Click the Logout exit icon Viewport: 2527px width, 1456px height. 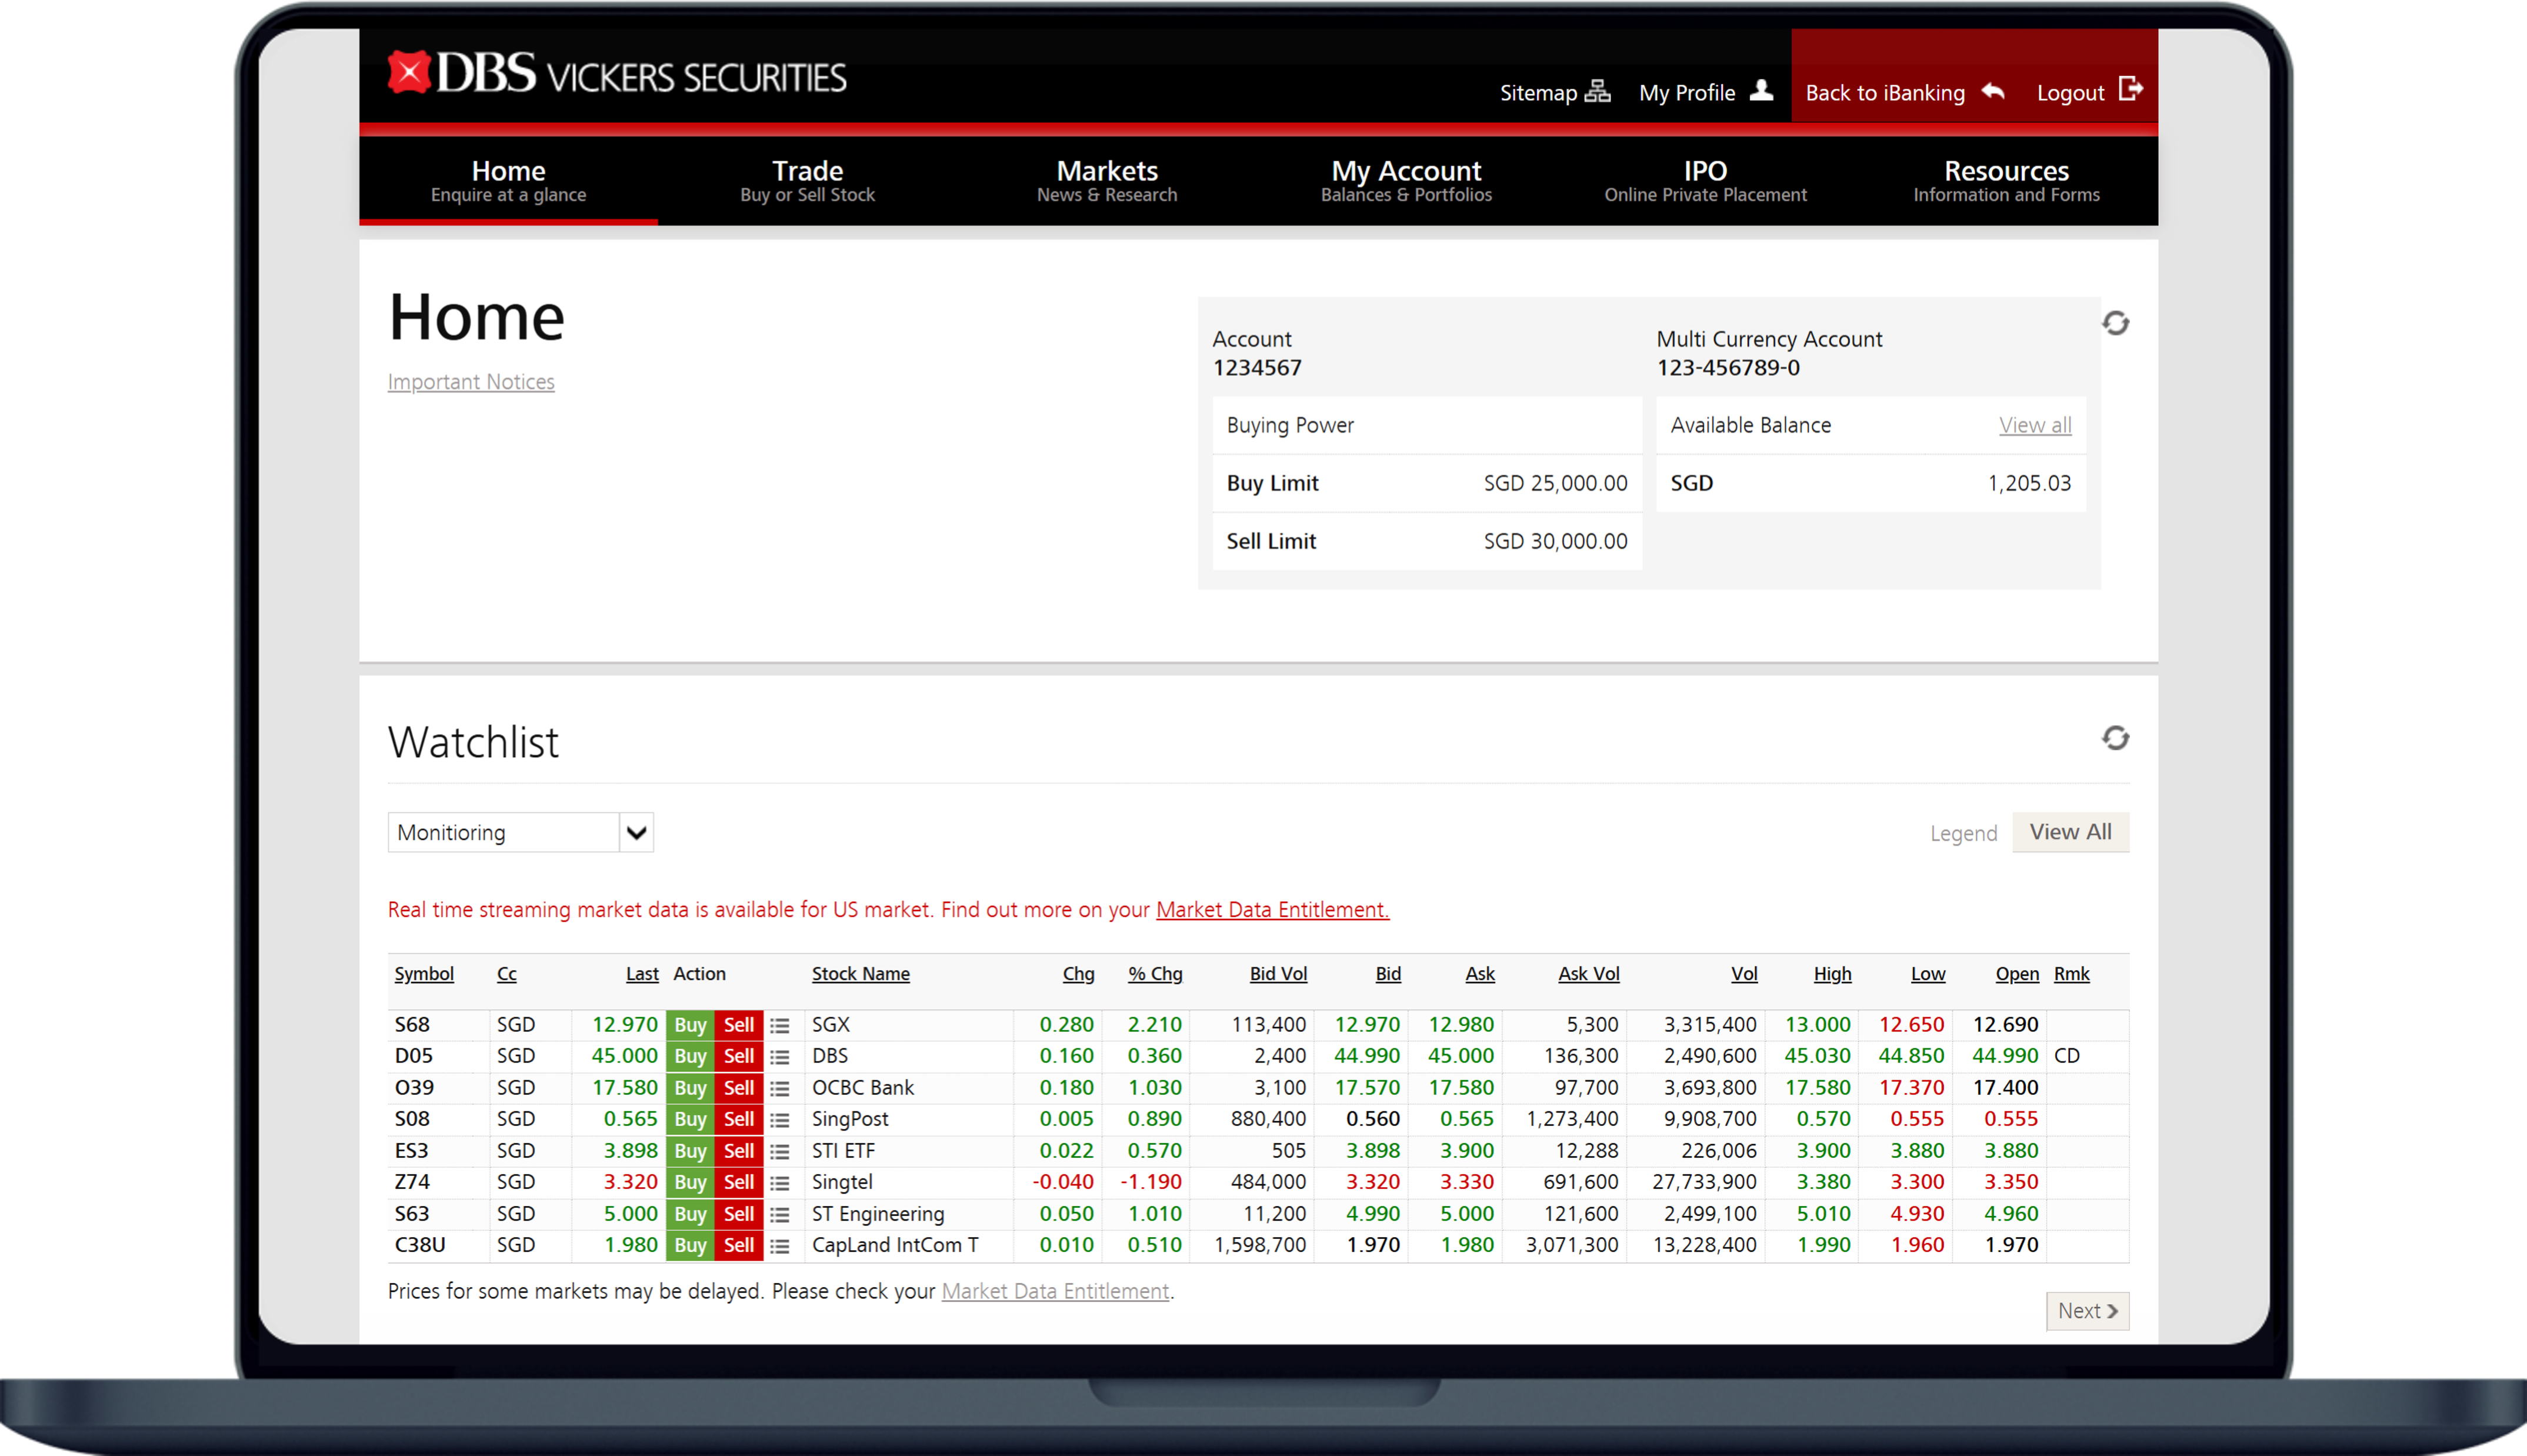click(x=2130, y=90)
